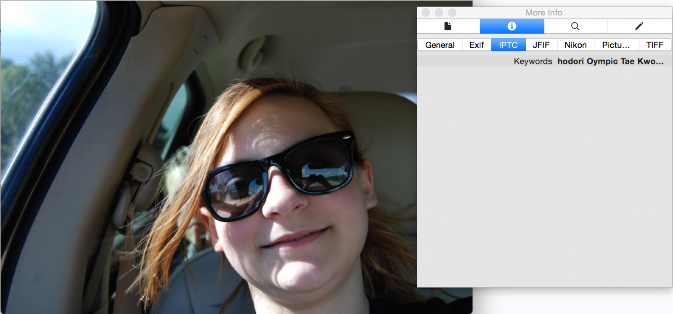The image size is (673, 314).
Task: Click the empty gray inspector panel area
Action: pos(544,177)
